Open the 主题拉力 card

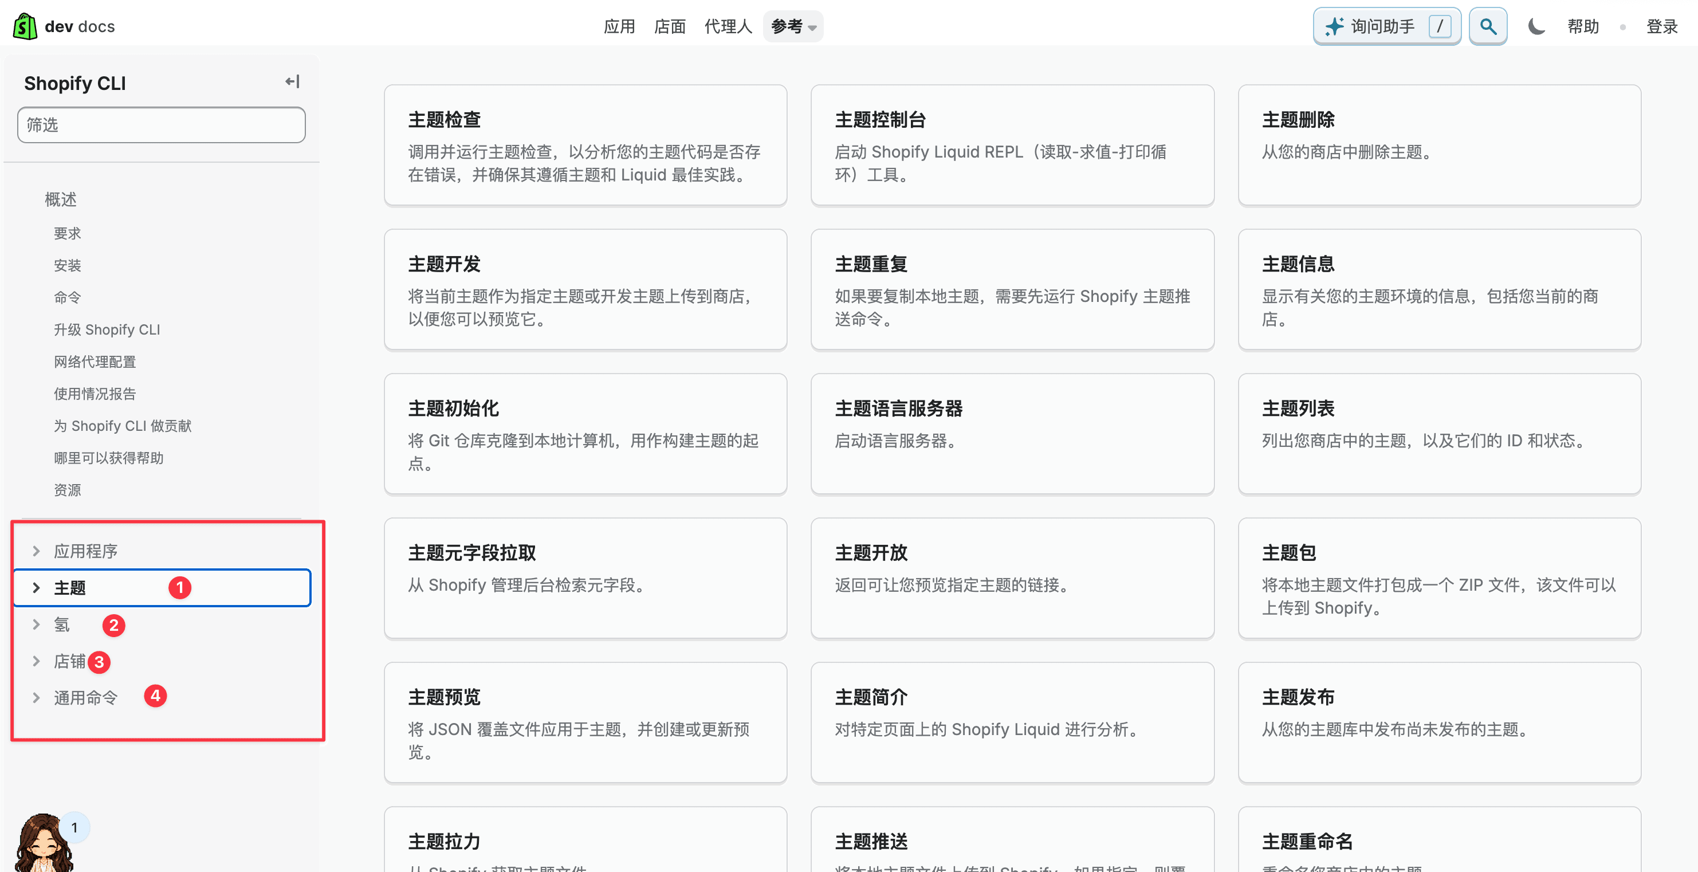(585, 839)
